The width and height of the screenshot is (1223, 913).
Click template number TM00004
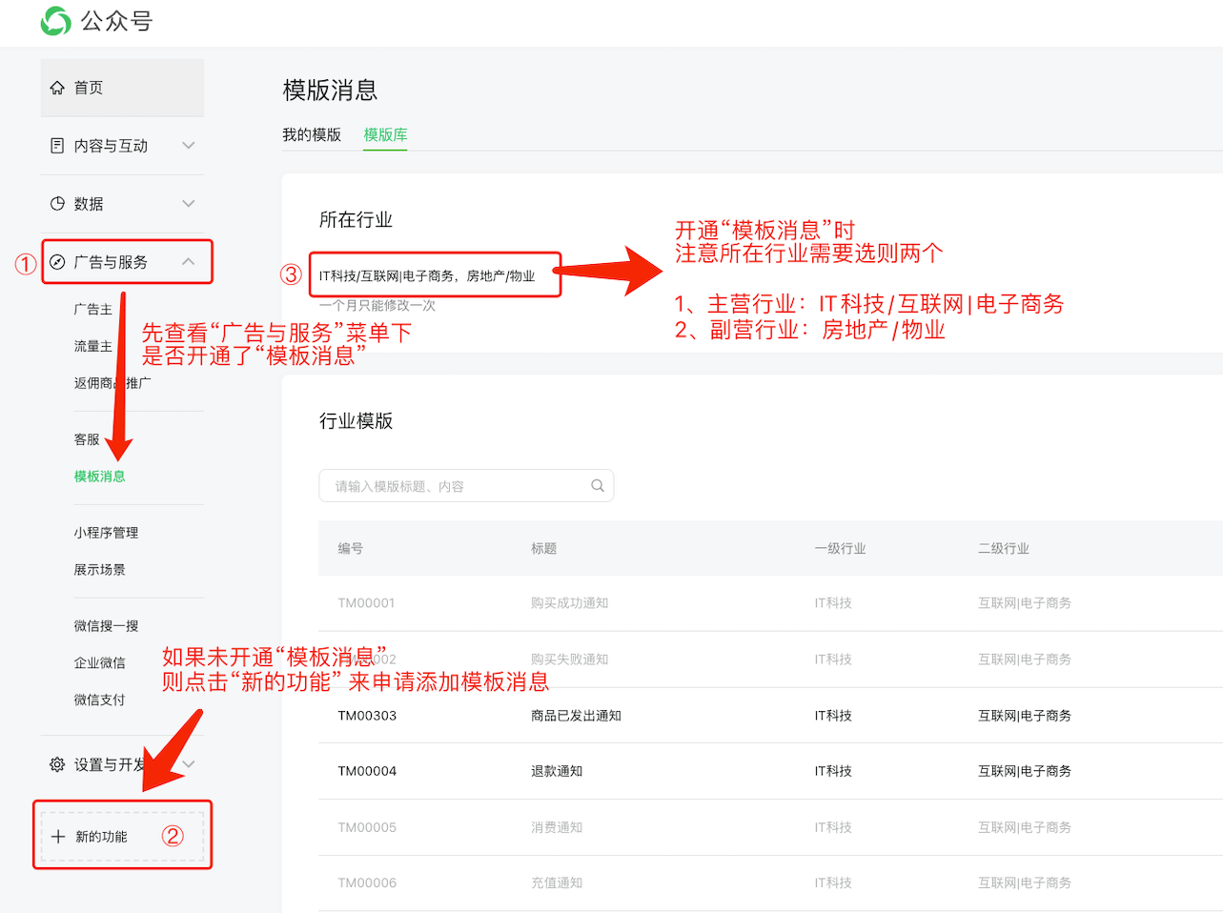pos(367,771)
